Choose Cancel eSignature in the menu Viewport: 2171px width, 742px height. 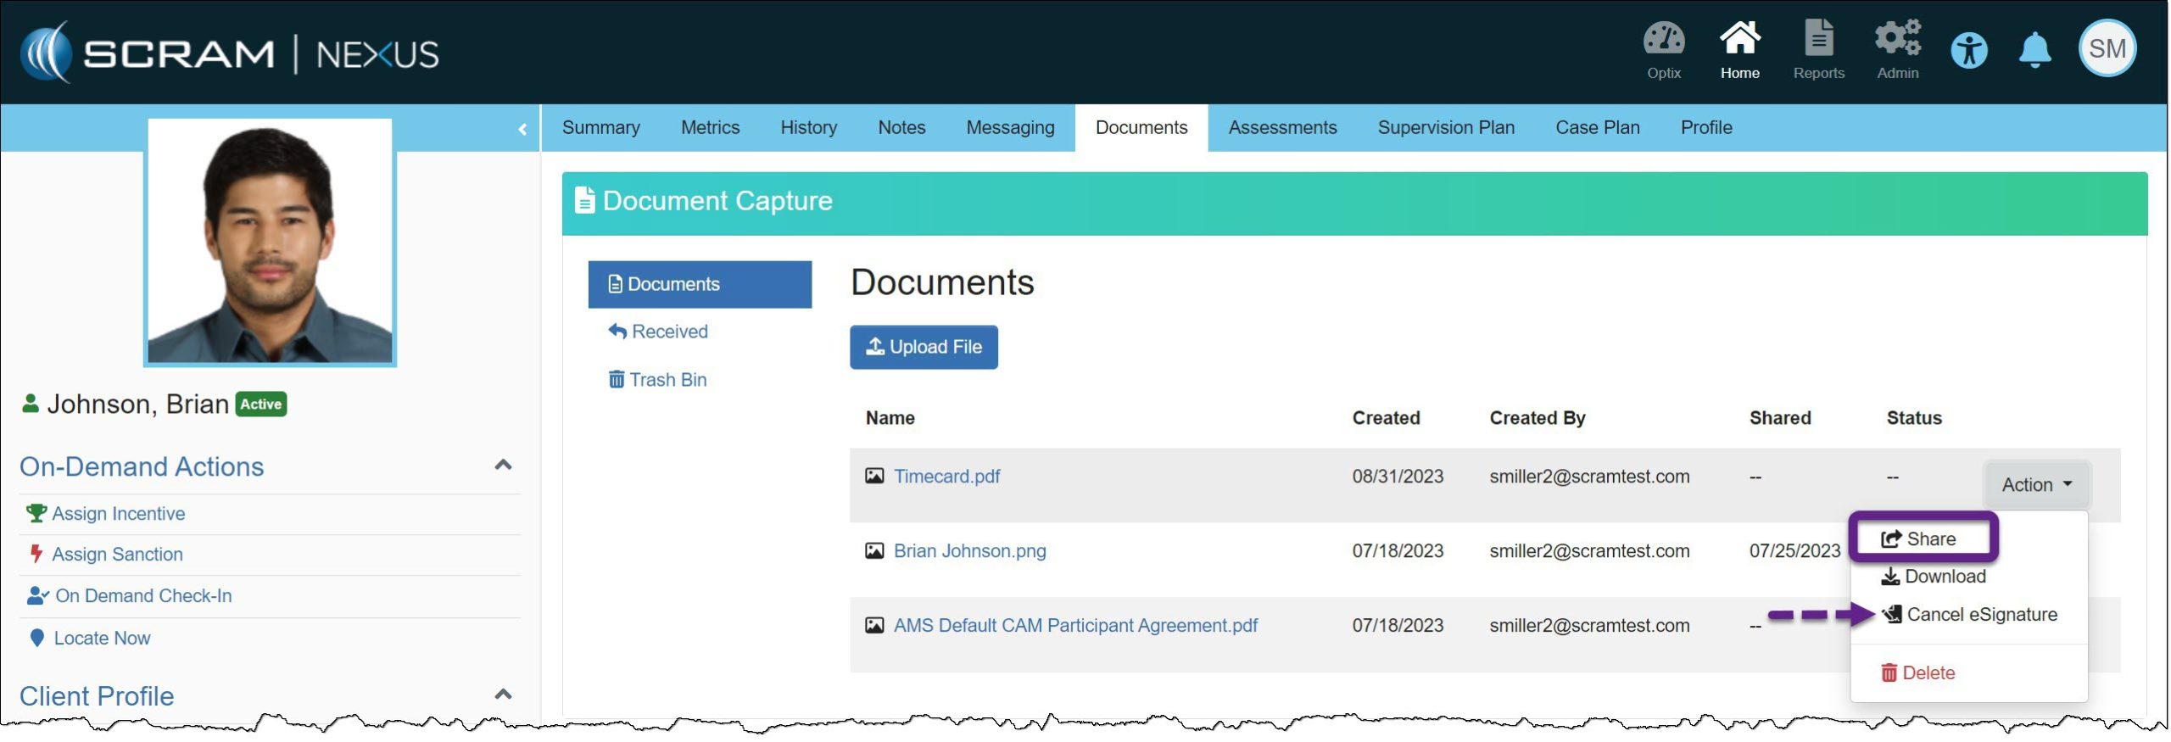[1971, 615]
